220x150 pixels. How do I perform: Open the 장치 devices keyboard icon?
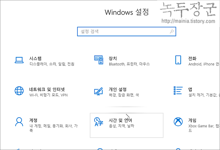click(x=99, y=60)
